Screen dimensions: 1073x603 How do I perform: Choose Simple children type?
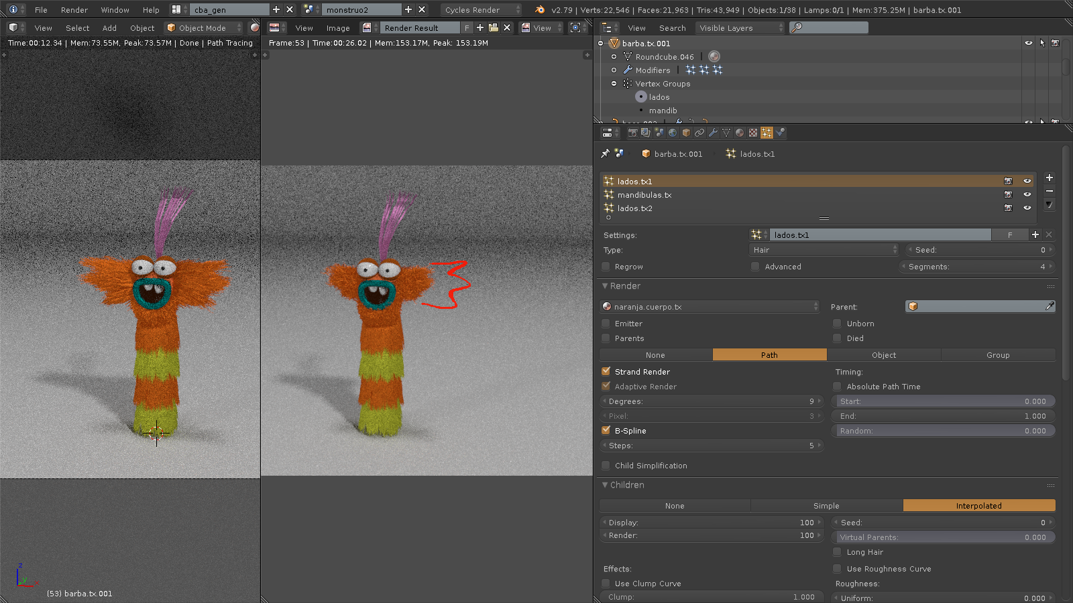pyautogui.click(x=826, y=506)
